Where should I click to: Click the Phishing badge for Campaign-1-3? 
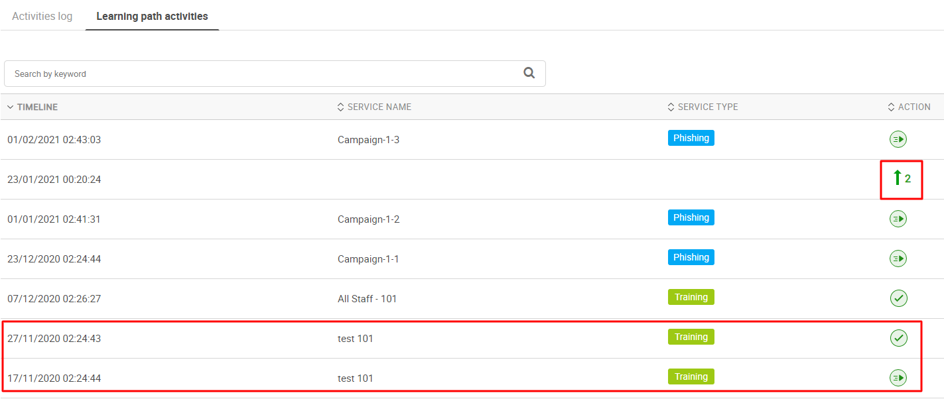coord(691,138)
